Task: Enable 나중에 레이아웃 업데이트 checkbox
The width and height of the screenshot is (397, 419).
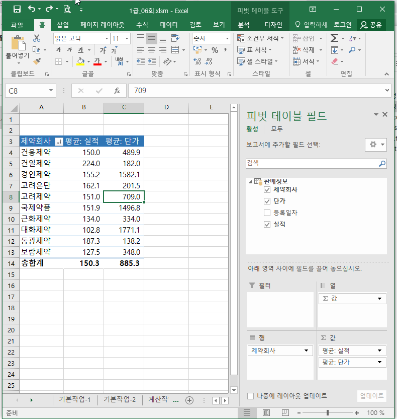Action: pyautogui.click(x=251, y=396)
